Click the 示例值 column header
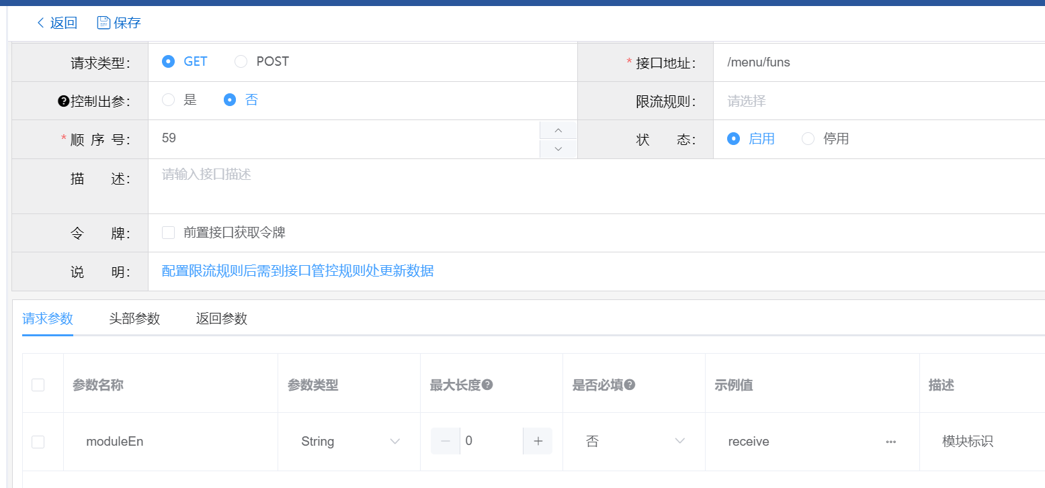 [x=734, y=385]
